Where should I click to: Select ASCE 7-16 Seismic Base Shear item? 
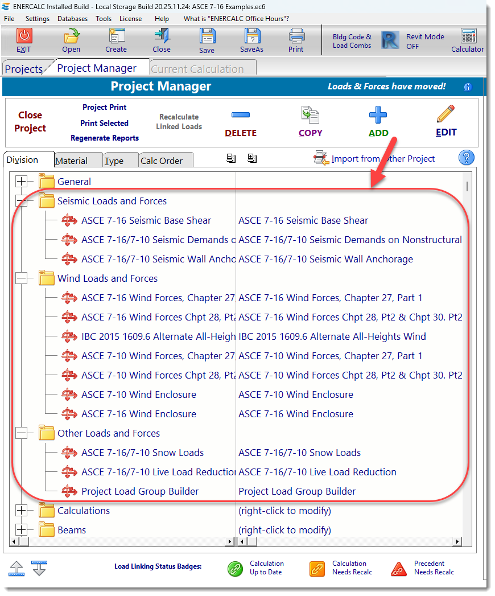tap(146, 220)
